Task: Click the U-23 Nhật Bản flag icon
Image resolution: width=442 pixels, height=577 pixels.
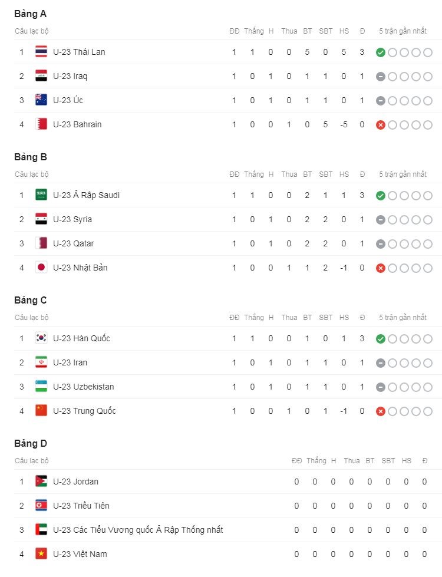Action: tap(41, 268)
